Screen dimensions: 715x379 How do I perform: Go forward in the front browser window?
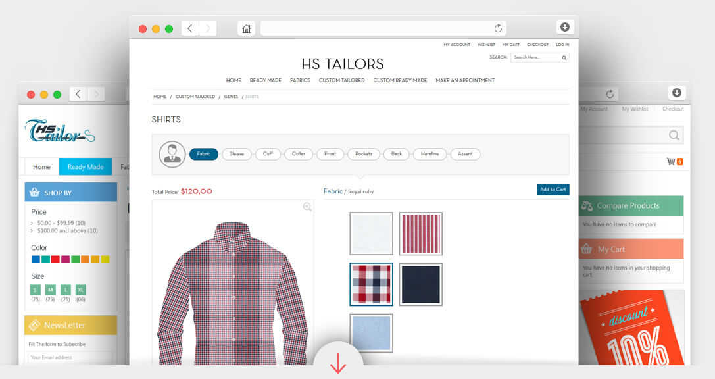207,28
